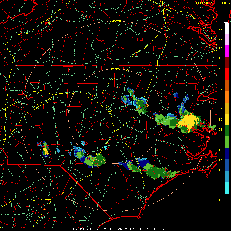
Task: Select the light green legend swatch
Action: (x=227, y=142)
